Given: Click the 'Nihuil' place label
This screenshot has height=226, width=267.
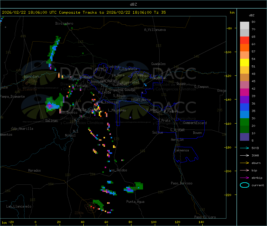Looking at the screenshot, I should [70, 135].
